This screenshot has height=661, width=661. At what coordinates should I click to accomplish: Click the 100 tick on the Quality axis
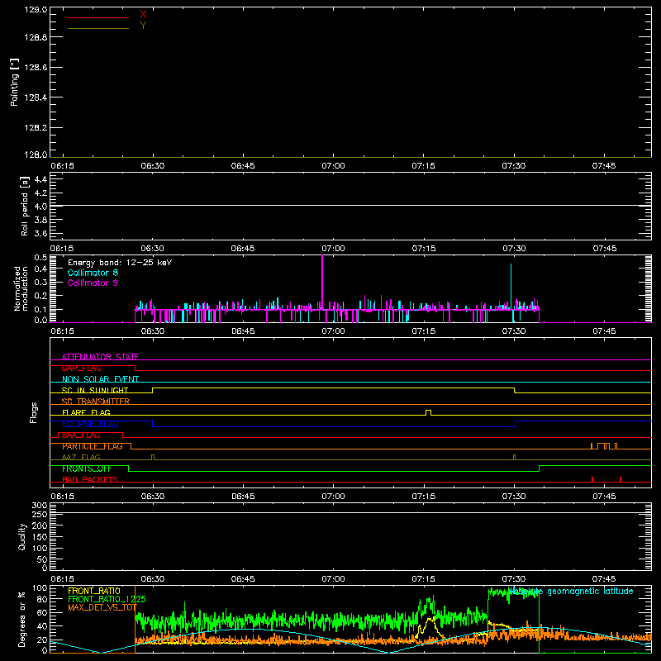[39, 549]
